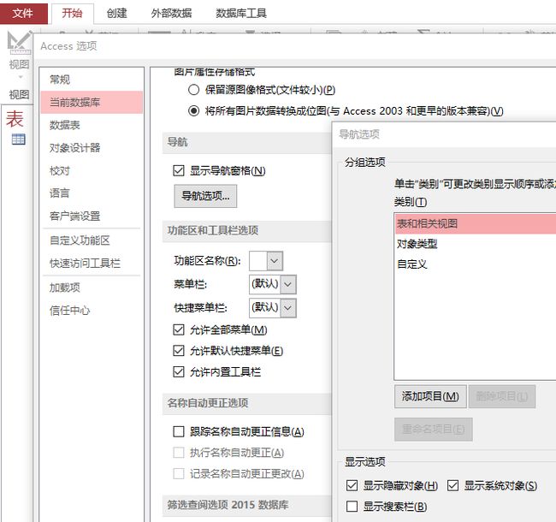Open 快速访问工具栏 settings
556x522 pixels.
pos(92,263)
